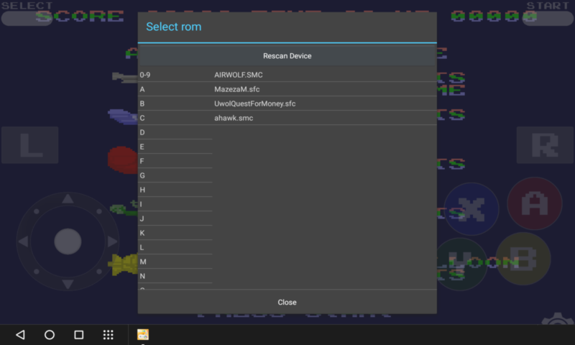
Task: Tap the yellow notification icon in taskbar
Action: (x=143, y=334)
